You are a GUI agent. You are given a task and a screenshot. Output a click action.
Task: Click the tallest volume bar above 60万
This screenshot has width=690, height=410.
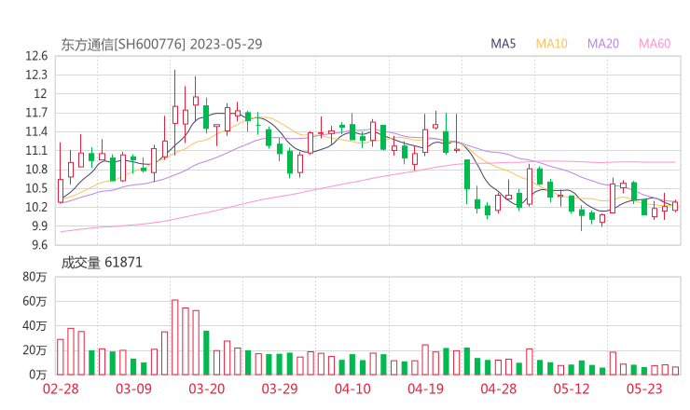coord(175,337)
